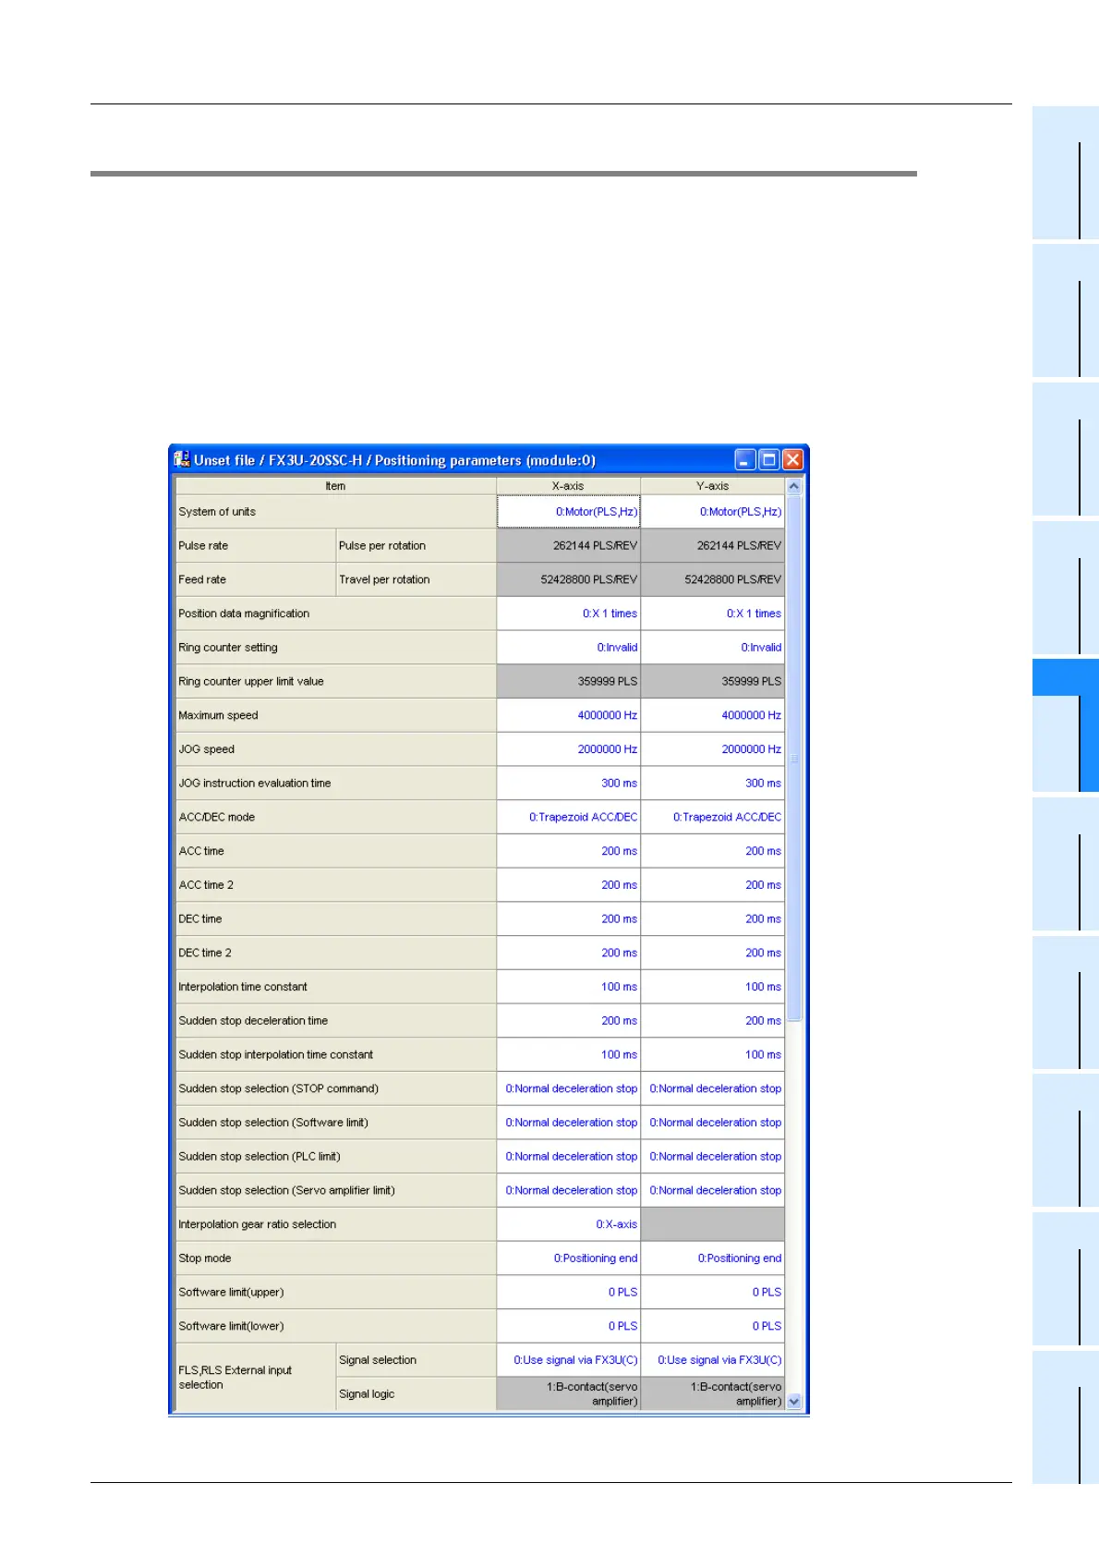Click the window title bar application icon
1099x1556 pixels.
coord(182,459)
